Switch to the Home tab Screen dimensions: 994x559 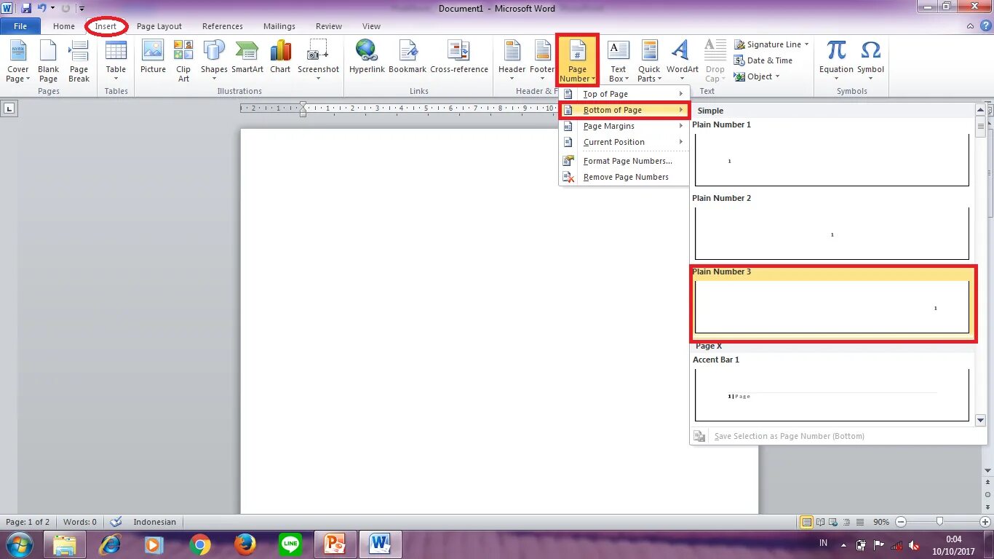(x=64, y=26)
